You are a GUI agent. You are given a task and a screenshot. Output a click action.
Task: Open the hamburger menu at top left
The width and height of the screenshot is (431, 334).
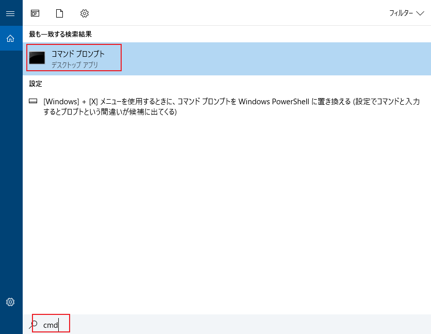(x=10, y=13)
